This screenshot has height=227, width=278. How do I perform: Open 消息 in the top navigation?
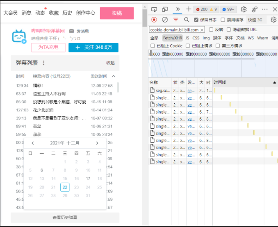[x=26, y=13]
